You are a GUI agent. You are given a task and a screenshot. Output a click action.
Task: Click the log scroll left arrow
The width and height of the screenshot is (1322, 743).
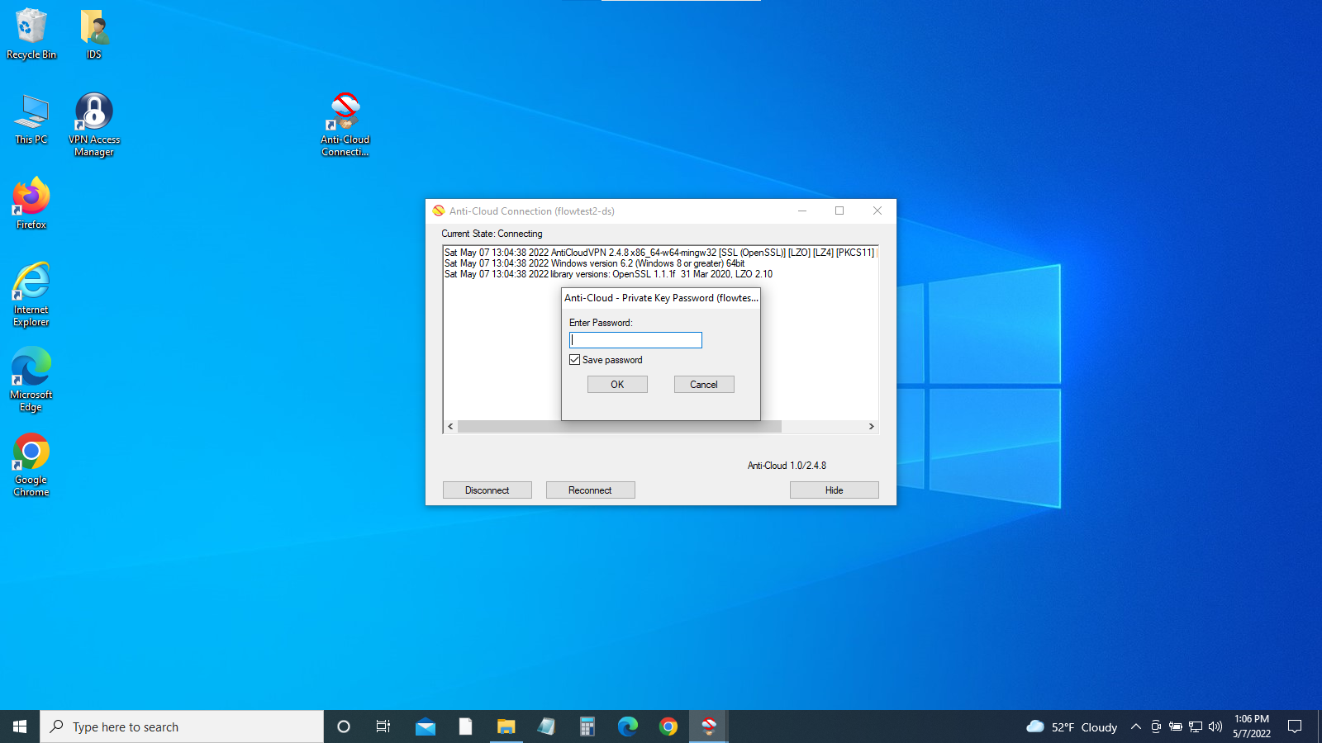pyautogui.click(x=450, y=427)
